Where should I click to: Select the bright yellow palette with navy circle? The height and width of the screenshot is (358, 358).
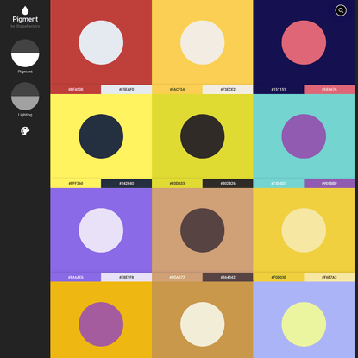click(x=101, y=136)
